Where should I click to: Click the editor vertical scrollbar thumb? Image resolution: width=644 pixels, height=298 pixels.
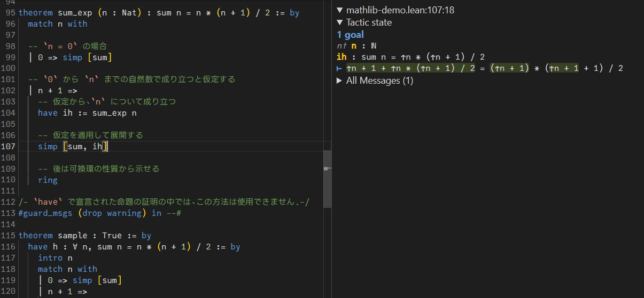[x=328, y=179]
